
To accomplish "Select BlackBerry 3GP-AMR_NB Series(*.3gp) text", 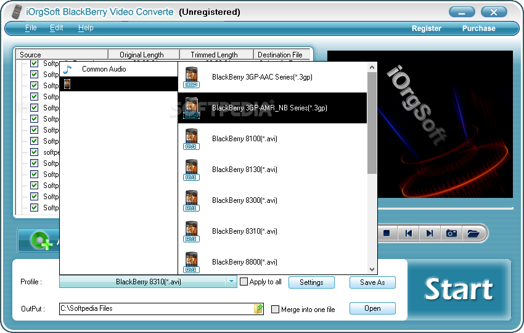I will [x=269, y=108].
